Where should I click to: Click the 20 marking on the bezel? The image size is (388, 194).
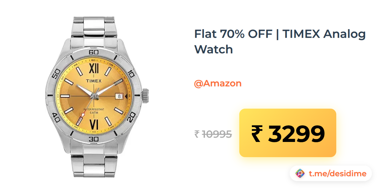click(131, 118)
